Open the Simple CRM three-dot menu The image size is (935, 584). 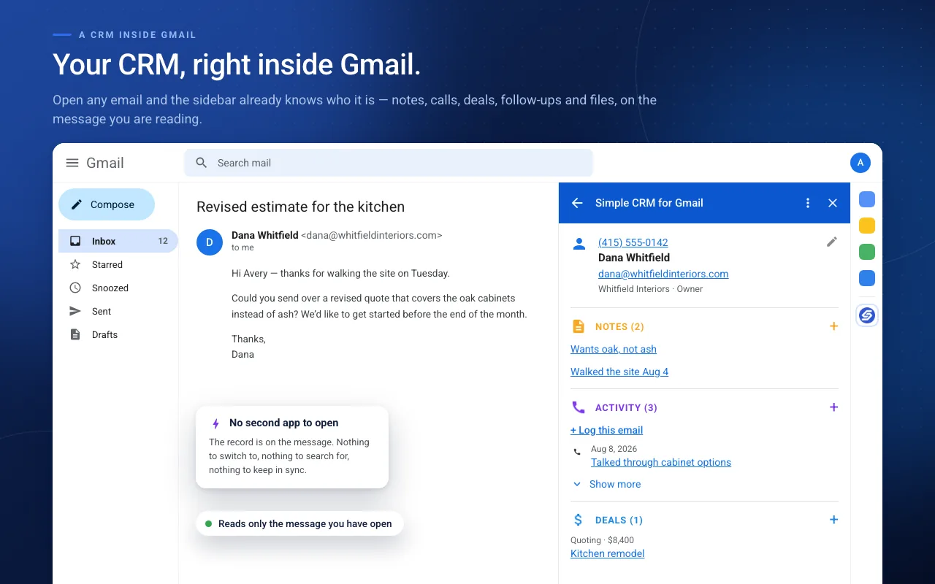(x=808, y=203)
